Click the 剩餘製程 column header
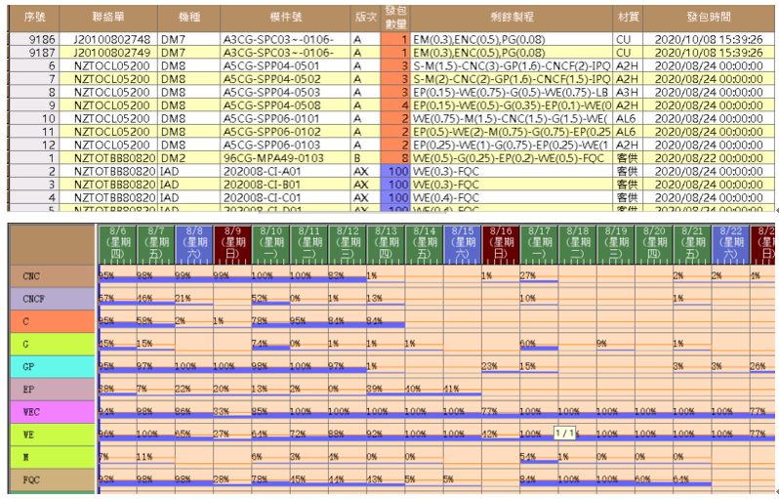The image size is (779, 499). (512, 18)
